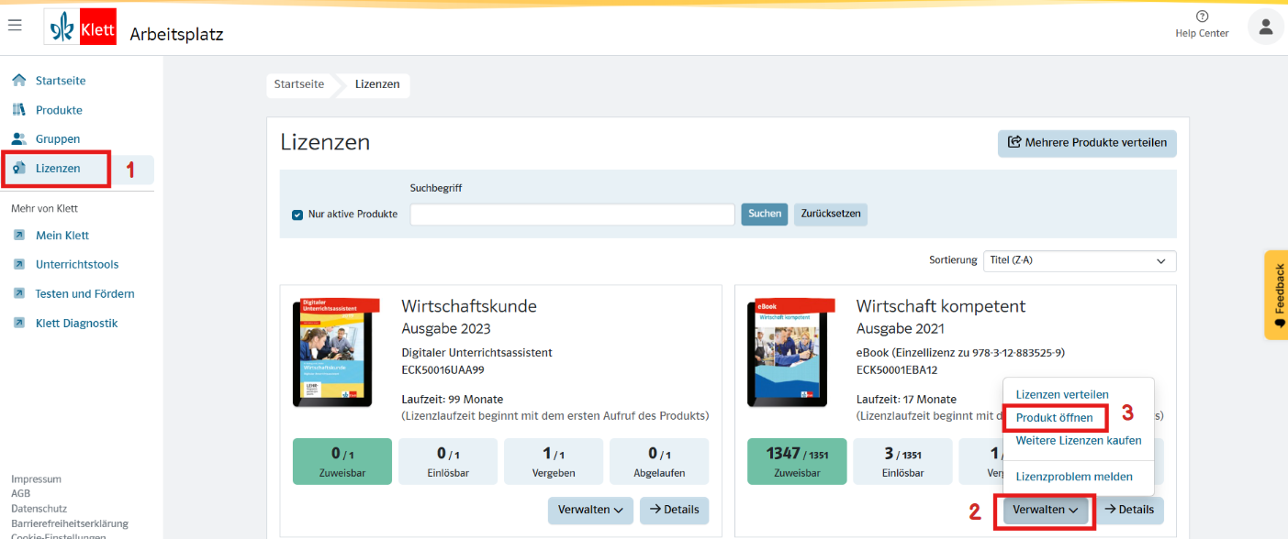Click into the Suchbegriff search field
The image size is (1288, 539).
pos(572,214)
